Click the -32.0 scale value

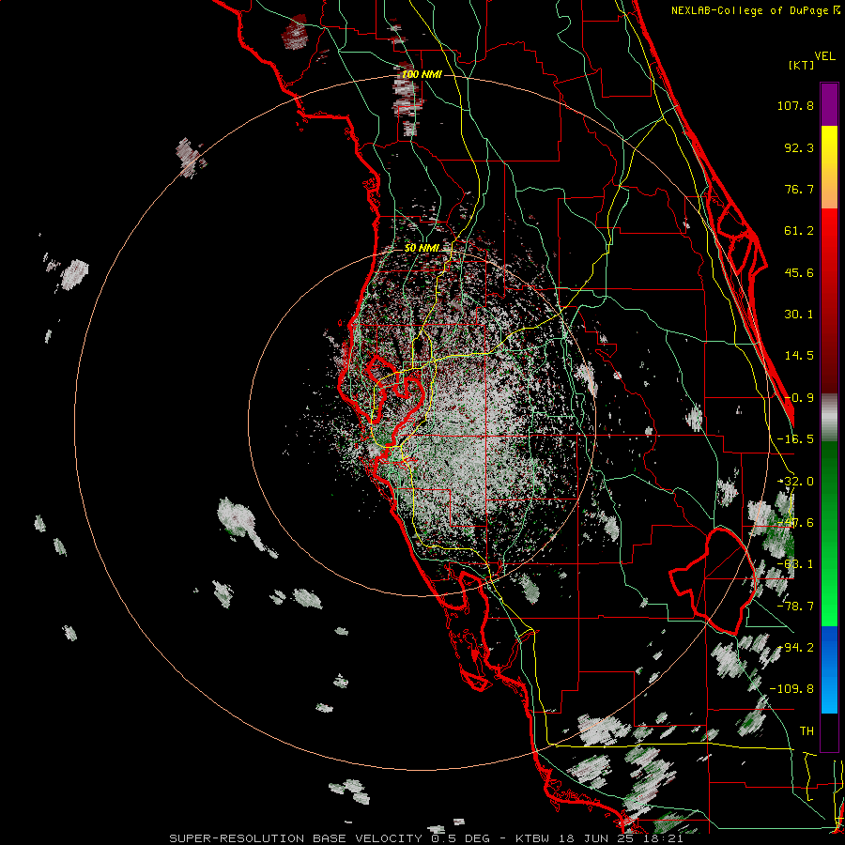(795, 482)
